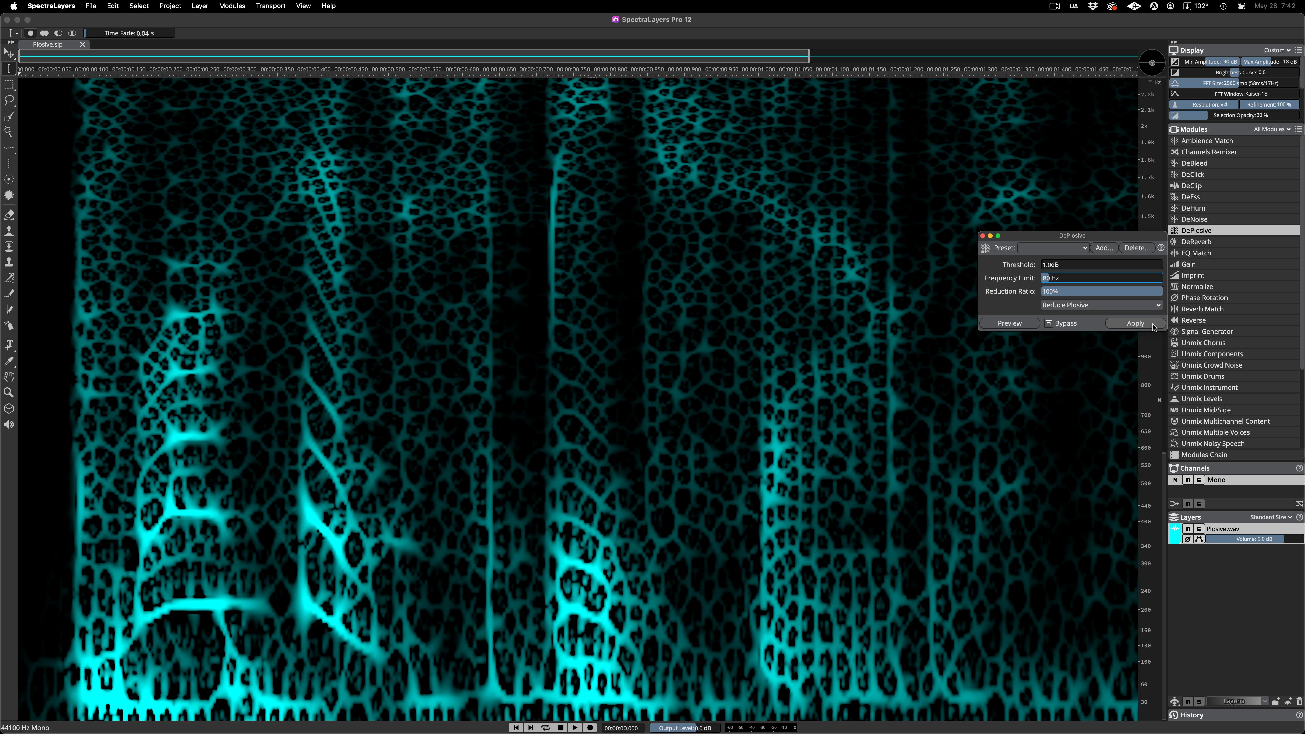1305x734 pixels.
Task: Choose the Eraser tool
Action: pyautogui.click(x=9, y=215)
